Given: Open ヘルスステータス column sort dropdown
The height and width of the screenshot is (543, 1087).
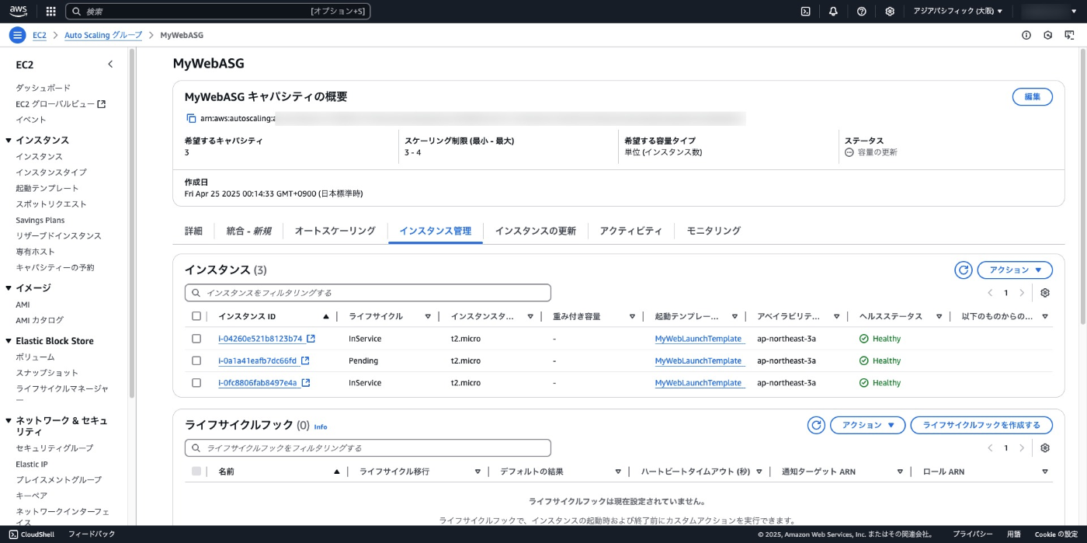Looking at the screenshot, I should pos(939,316).
